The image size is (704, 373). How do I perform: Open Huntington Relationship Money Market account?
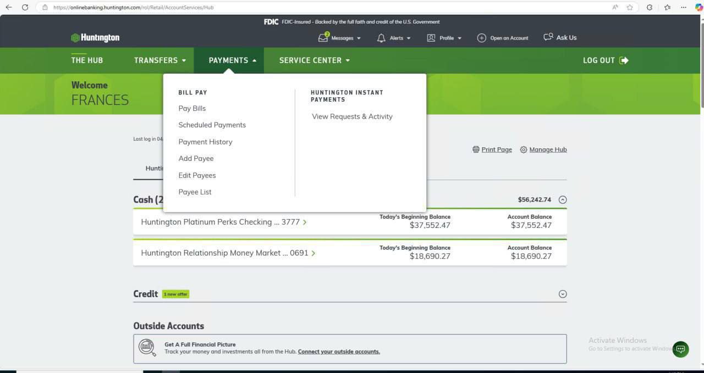224,253
